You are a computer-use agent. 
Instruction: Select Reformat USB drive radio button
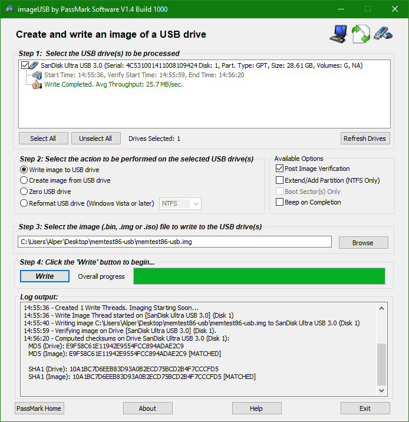click(24, 203)
